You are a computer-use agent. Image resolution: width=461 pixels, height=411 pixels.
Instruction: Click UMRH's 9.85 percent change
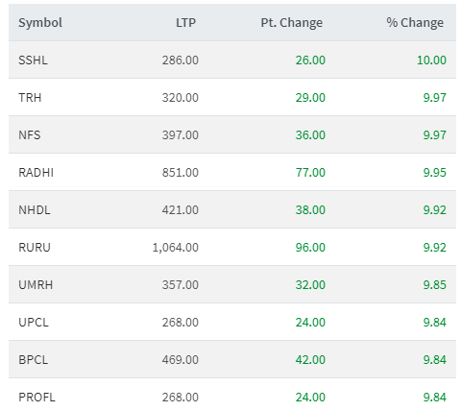[x=435, y=285]
